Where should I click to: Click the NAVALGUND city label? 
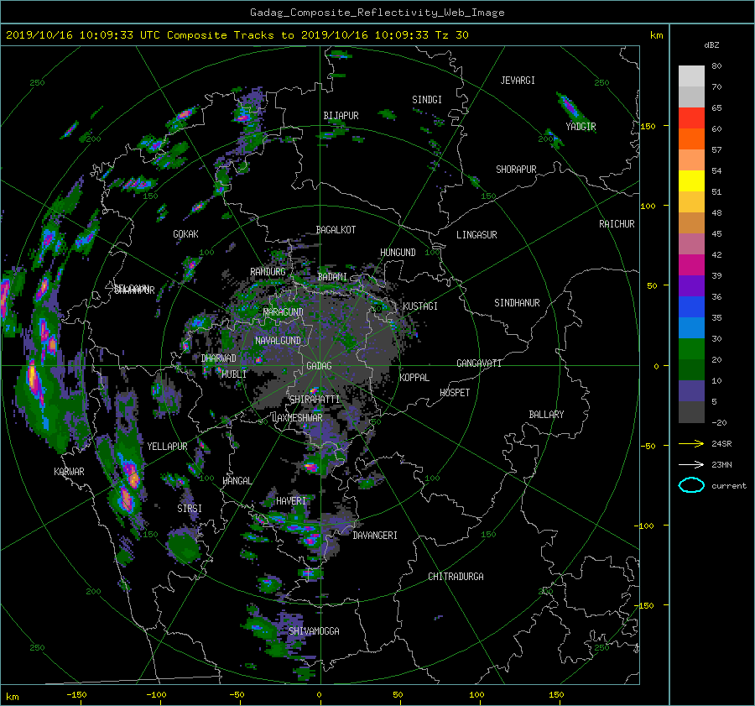coord(278,341)
